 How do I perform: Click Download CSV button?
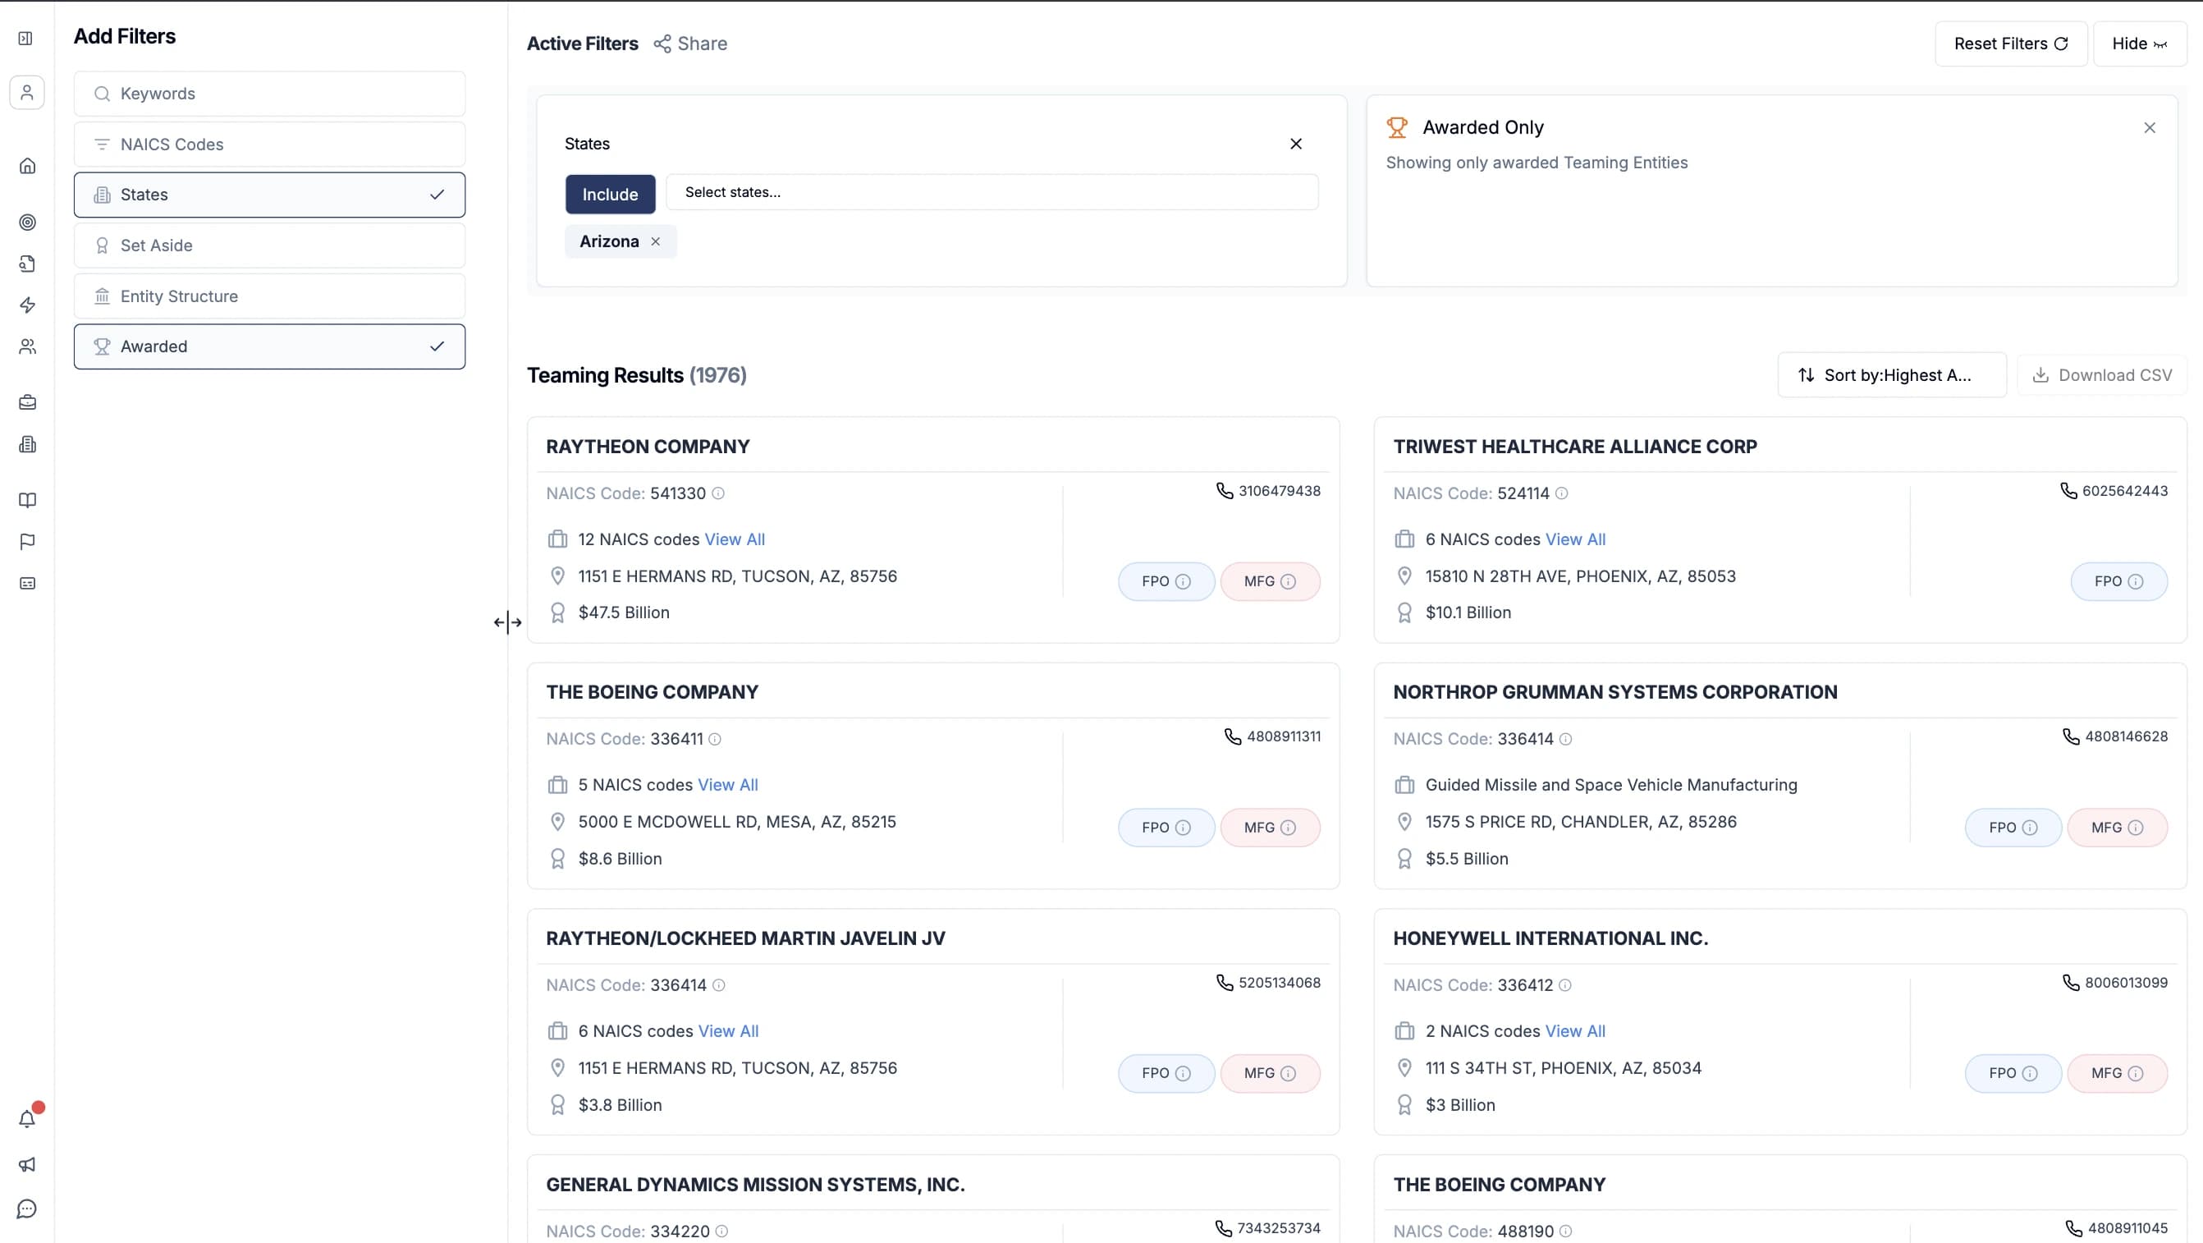2102,375
